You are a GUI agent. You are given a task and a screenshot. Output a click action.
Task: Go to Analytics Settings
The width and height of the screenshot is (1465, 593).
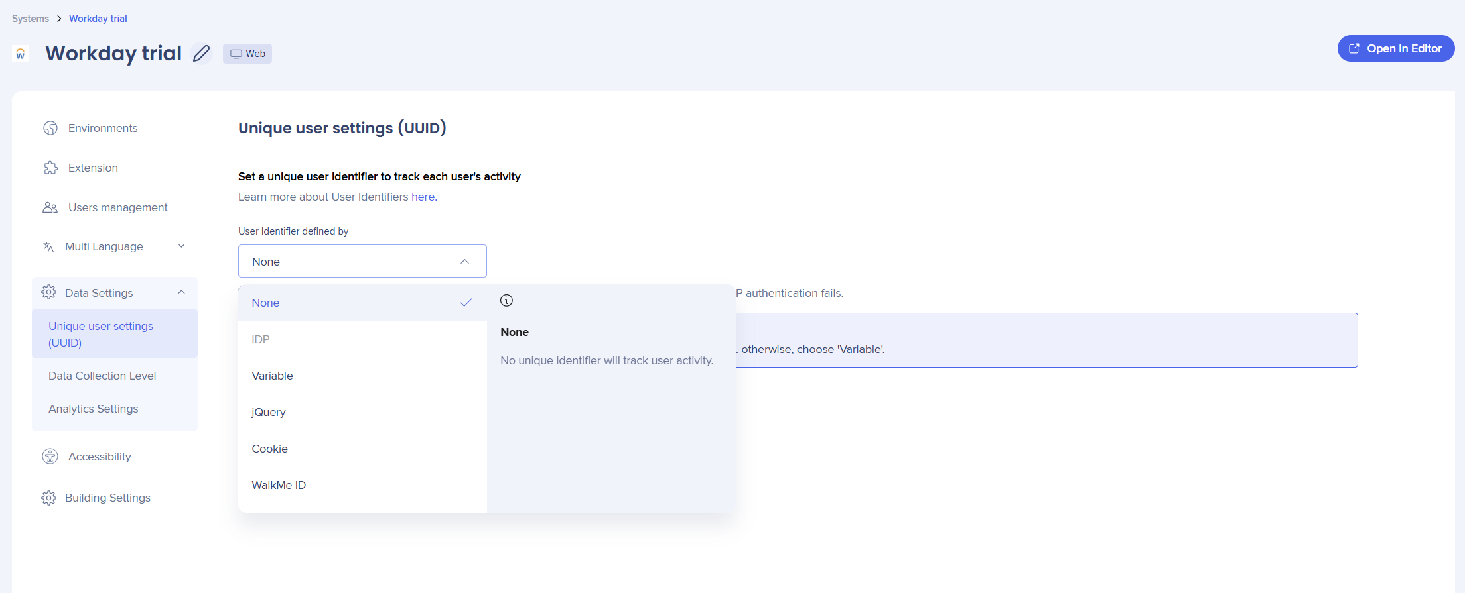click(94, 409)
